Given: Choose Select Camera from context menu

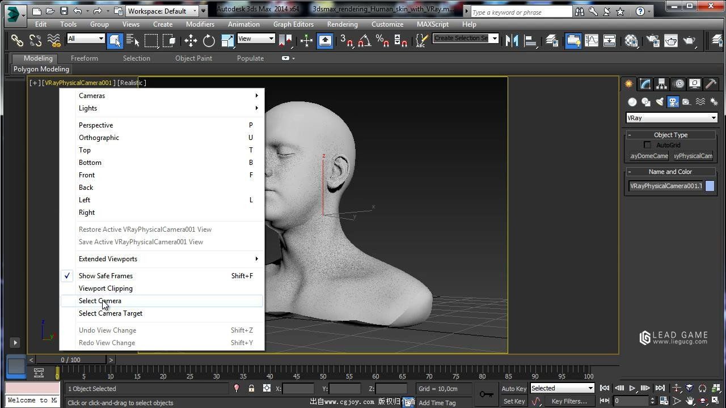Looking at the screenshot, I should (162, 301).
